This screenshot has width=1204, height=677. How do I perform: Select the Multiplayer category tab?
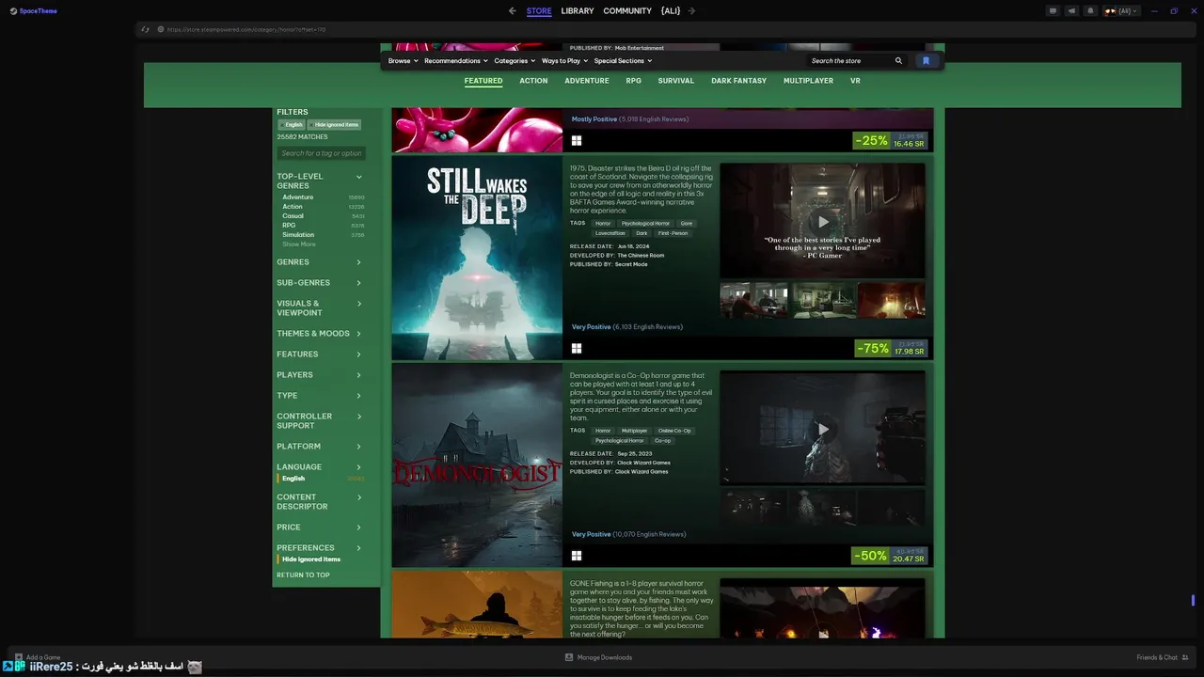pos(809,81)
